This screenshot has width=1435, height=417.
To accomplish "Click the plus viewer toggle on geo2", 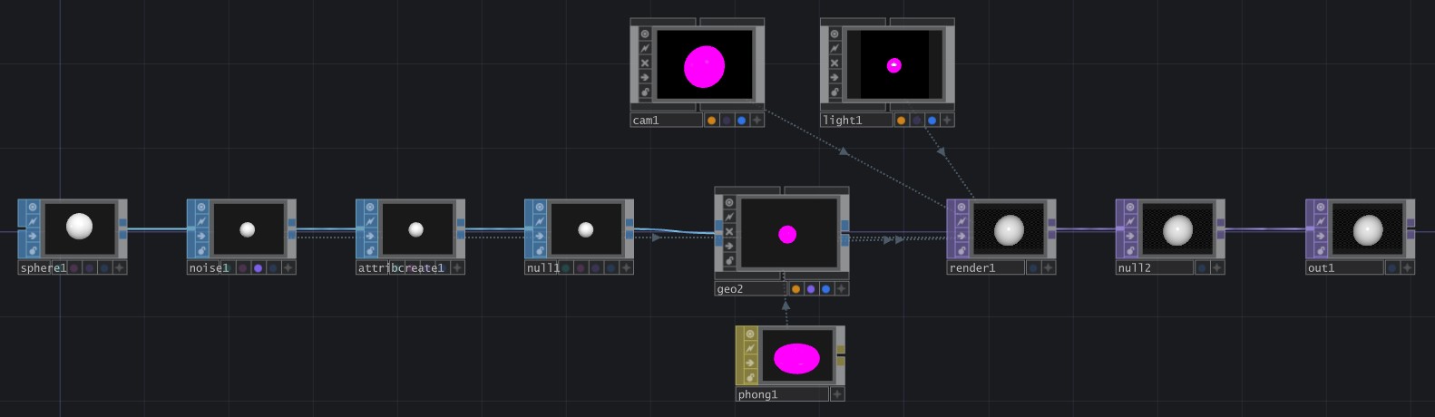I will (842, 289).
